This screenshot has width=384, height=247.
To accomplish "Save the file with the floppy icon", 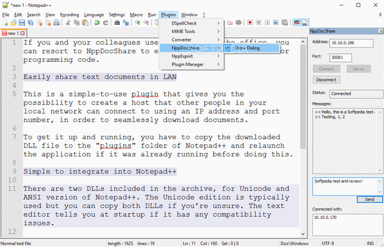I will click(x=22, y=23).
